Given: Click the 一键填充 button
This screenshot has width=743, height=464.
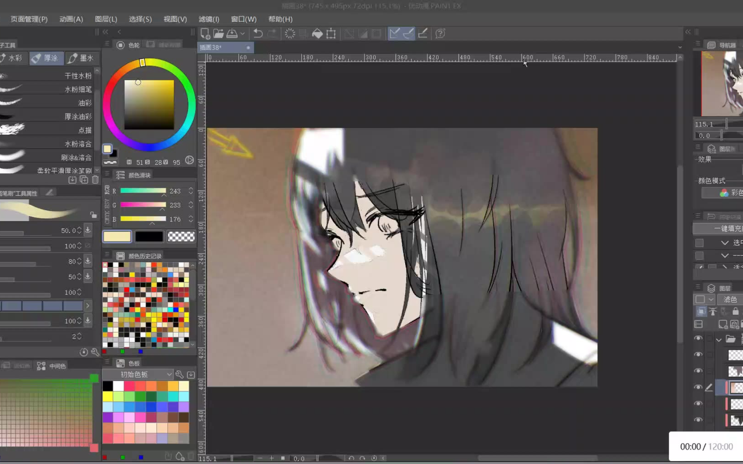Looking at the screenshot, I should 724,228.
